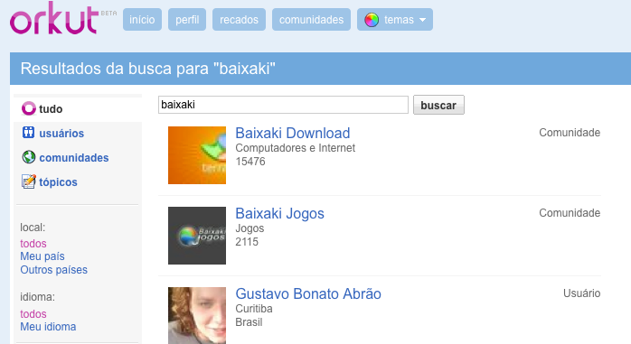Click the Comunidade label beside Baixaki Download

coord(570,133)
